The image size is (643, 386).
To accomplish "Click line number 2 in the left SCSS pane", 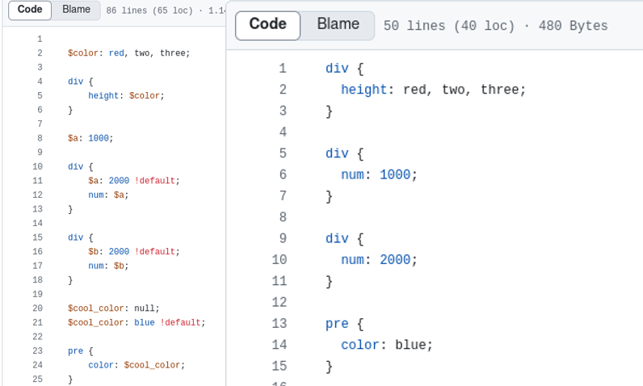I will [39, 53].
